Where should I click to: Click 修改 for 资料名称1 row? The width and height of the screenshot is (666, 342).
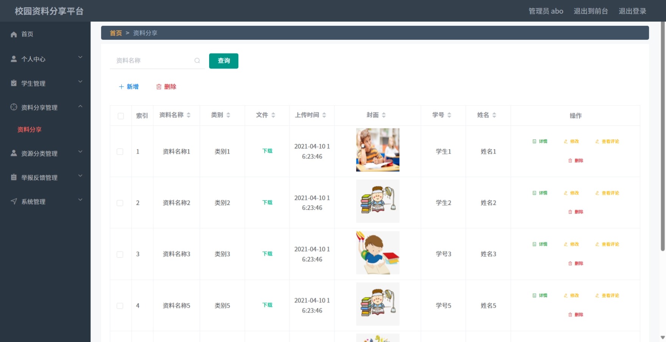(x=571, y=141)
